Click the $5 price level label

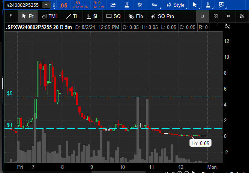[x=9, y=93]
